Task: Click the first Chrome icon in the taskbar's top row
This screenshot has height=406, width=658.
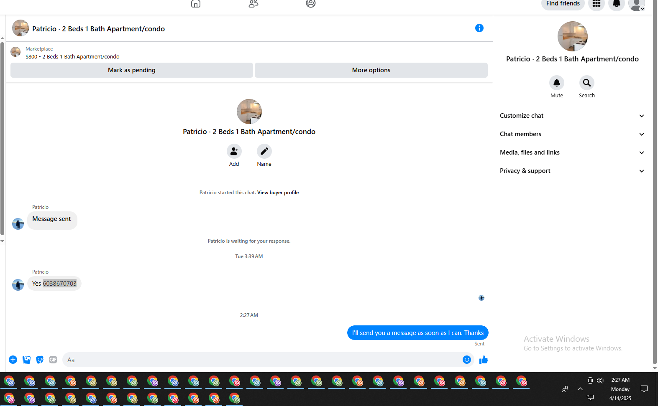Action: tap(9, 381)
